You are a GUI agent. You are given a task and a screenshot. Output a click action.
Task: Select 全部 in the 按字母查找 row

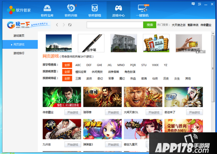67,65
